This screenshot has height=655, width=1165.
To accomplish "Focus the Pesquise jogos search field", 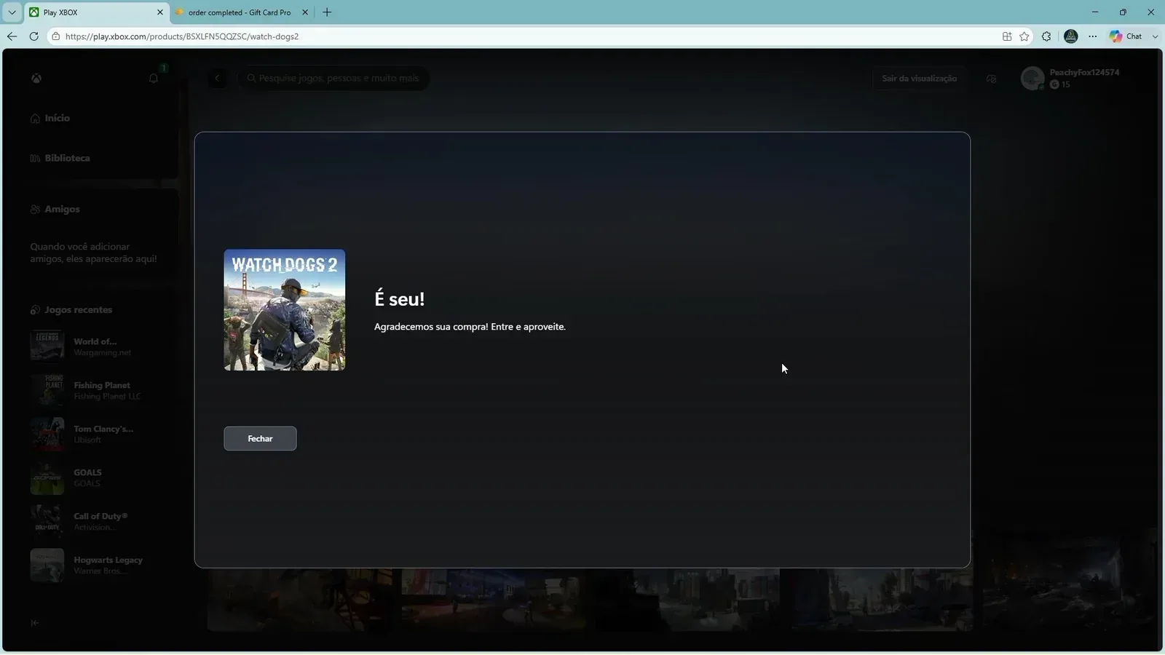I will click(x=333, y=78).
